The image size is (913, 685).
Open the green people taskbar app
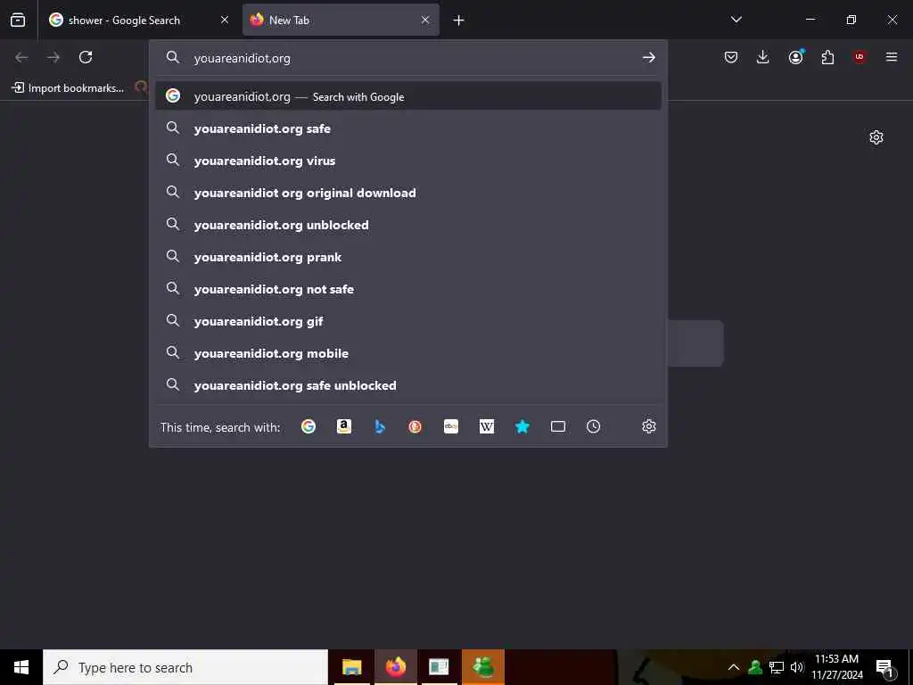click(482, 667)
